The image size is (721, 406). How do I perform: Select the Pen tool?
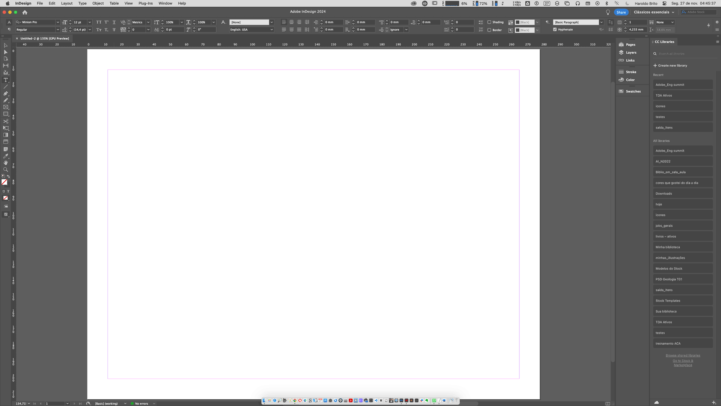tap(6, 94)
